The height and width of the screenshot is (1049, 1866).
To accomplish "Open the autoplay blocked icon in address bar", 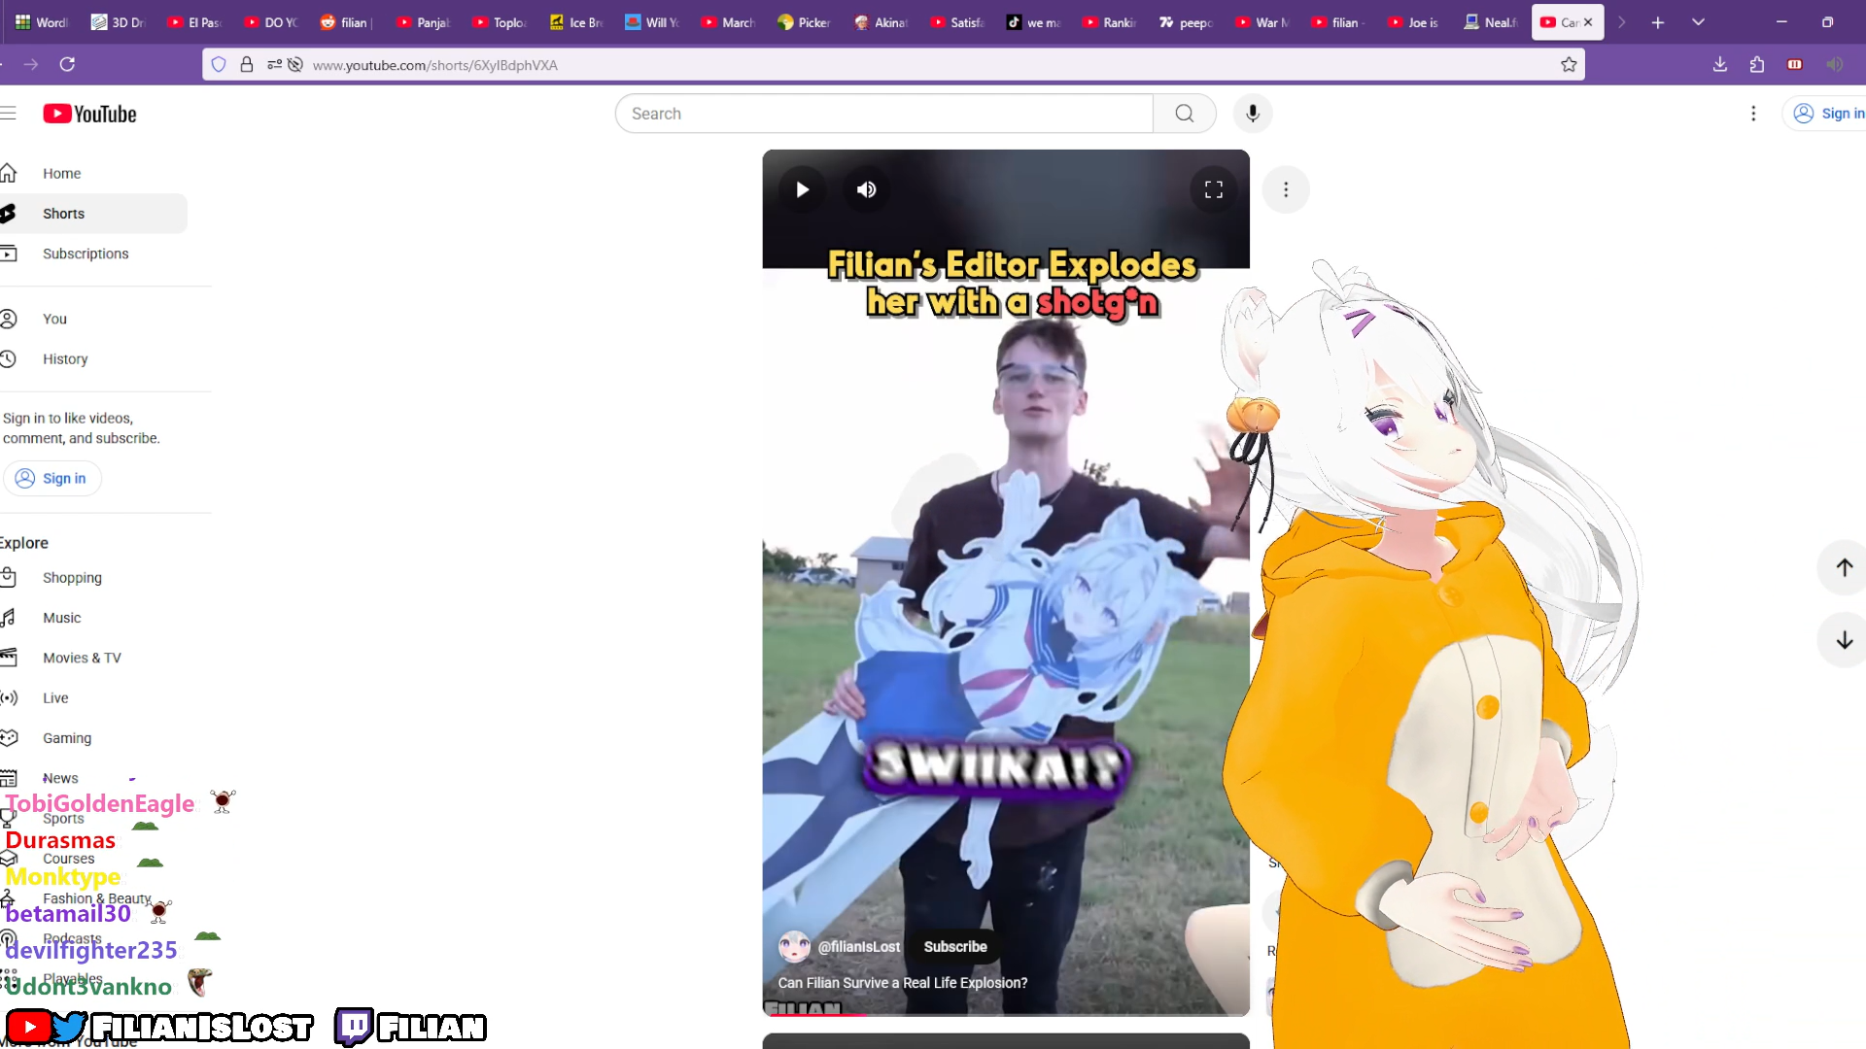I will point(295,65).
